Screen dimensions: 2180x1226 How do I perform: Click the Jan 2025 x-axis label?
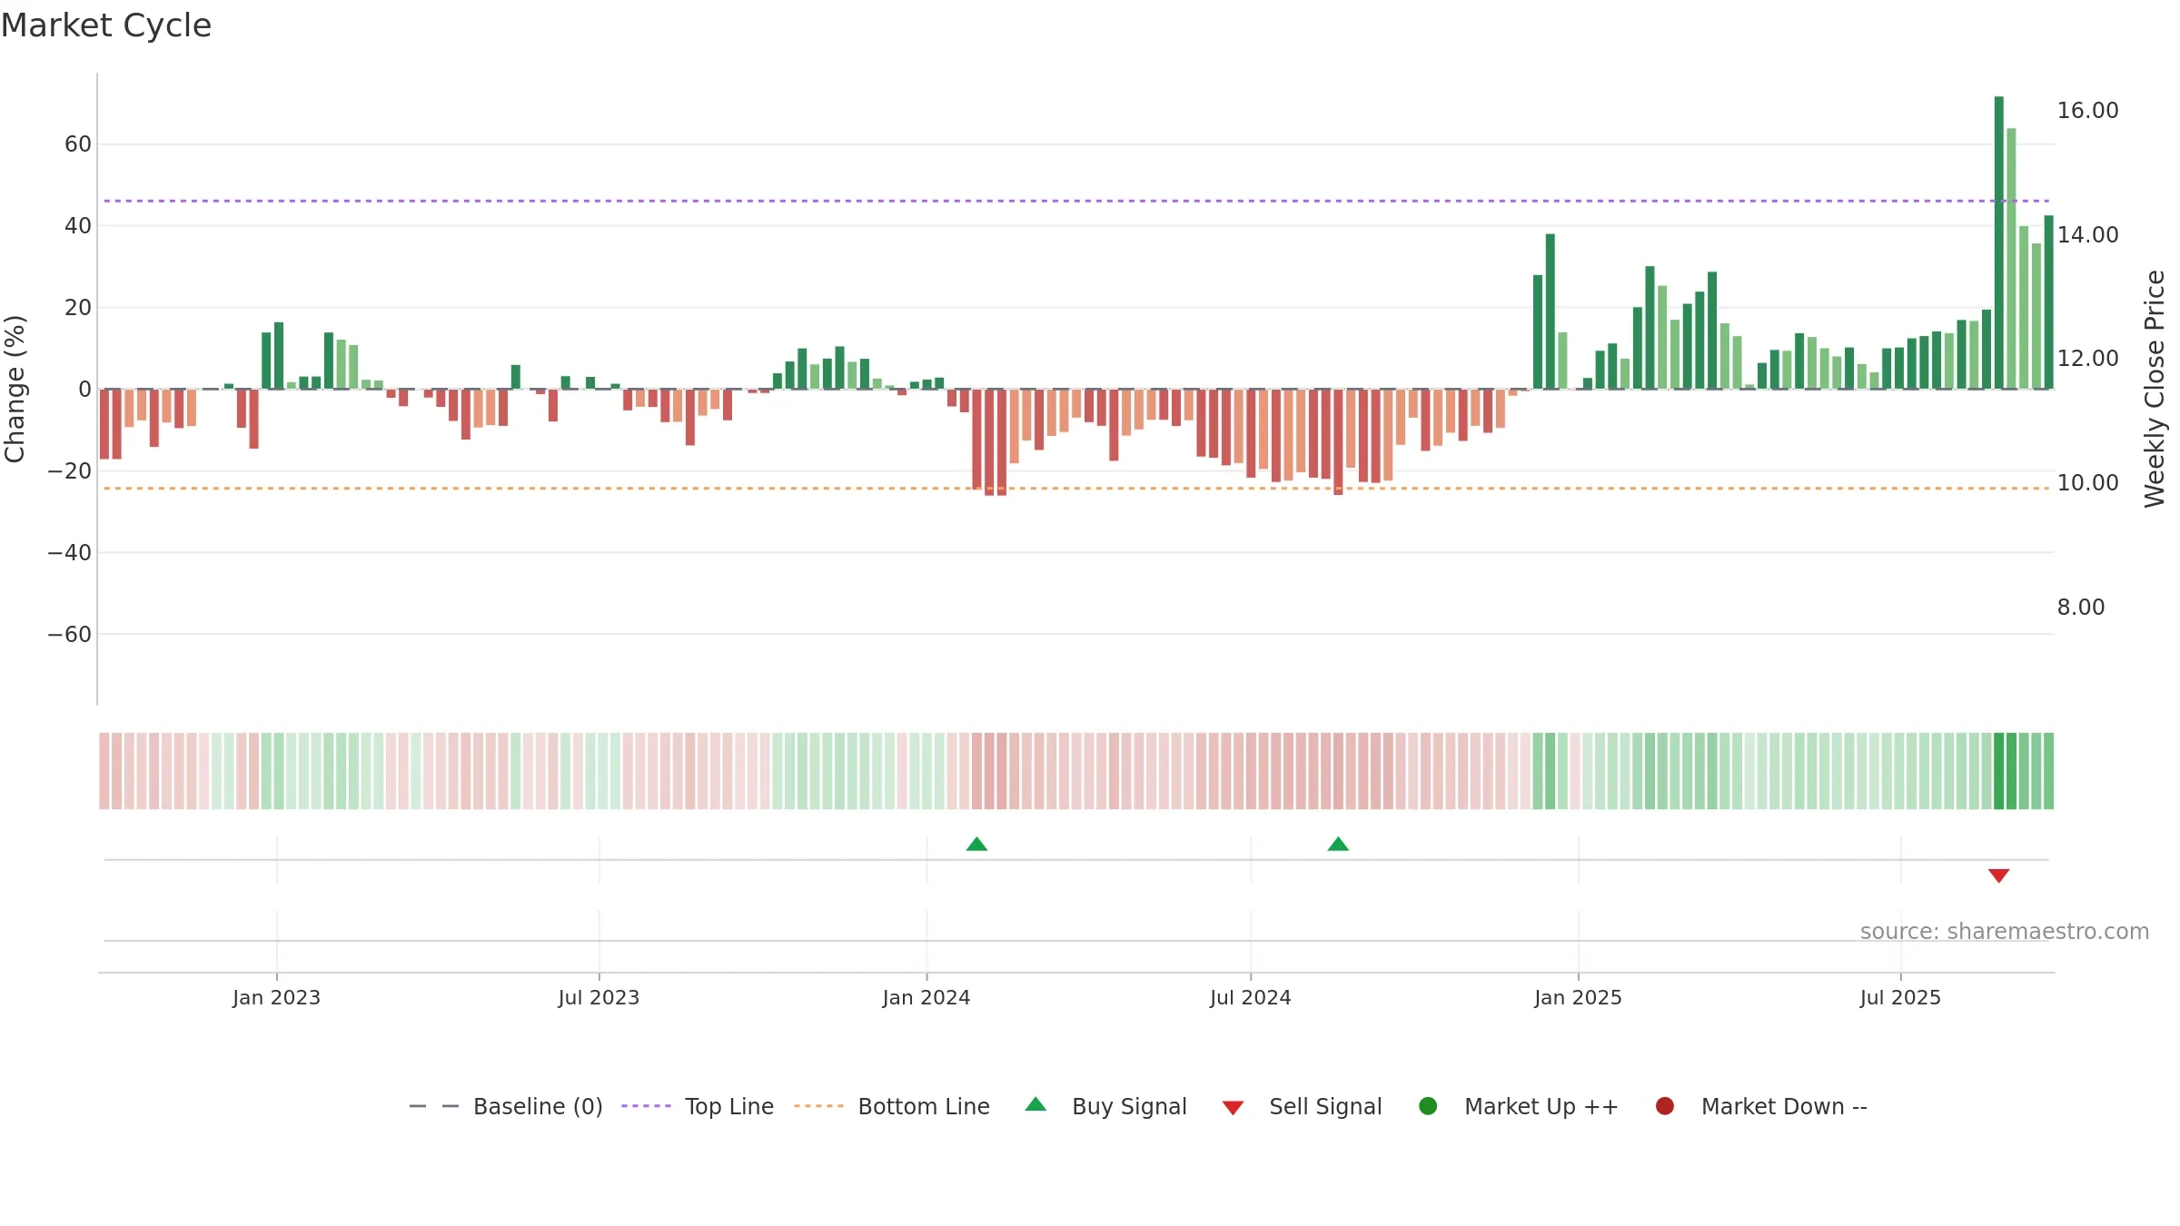(x=1578, y=997)
